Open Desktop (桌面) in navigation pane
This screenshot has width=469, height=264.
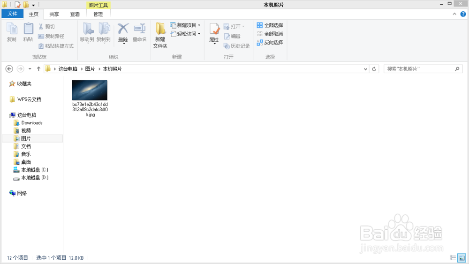tap(22, 162)
